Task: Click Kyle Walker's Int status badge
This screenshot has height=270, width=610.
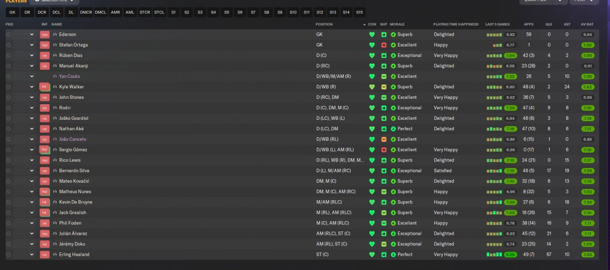Action: 45,87
